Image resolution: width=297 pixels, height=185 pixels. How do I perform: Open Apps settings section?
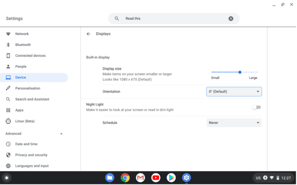click(19, 110)
